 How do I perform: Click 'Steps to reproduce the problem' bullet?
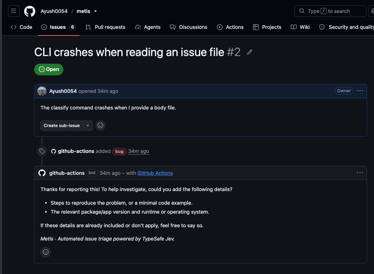coord(121,203)
